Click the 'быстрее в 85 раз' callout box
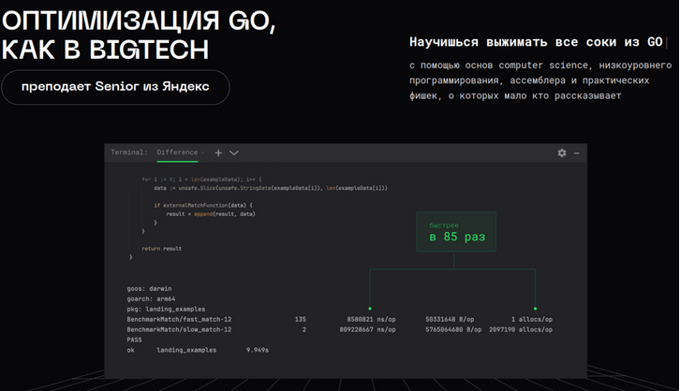 [456, 231]
